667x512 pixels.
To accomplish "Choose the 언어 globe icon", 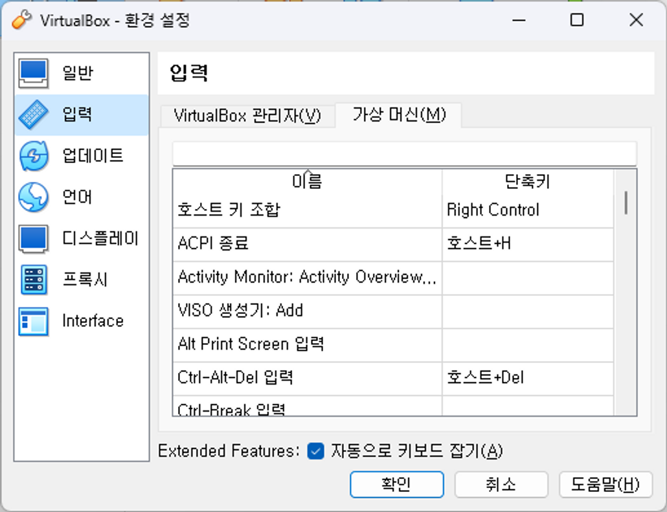I will tap(33, 197).
